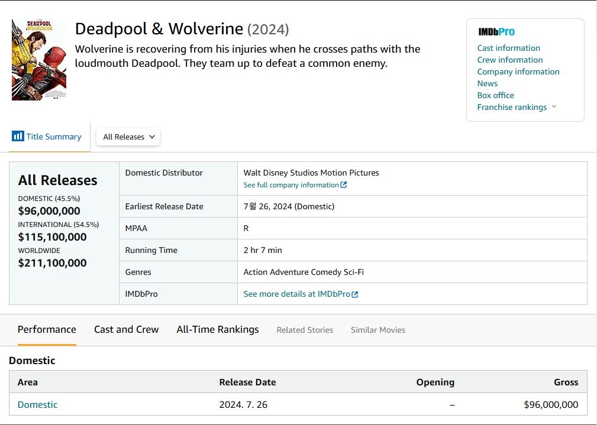The image size is (597, 425).
Task: Click the Domestic area link in table
Action: (38, 404)
